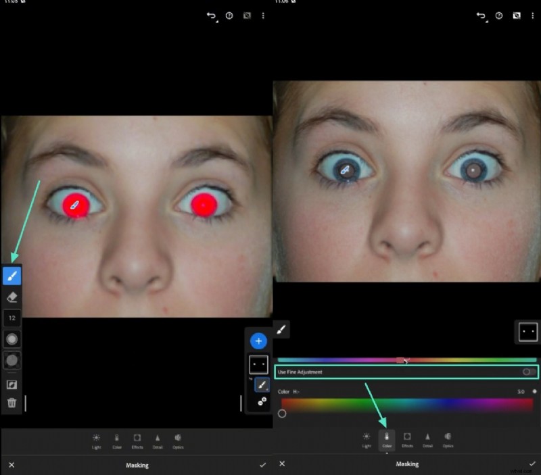Open the Help question mark icon
This screenshot has width=541, height=475.
tap(230, 14)
